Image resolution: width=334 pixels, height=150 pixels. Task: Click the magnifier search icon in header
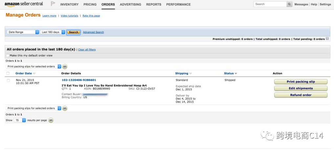coord(289,4)
